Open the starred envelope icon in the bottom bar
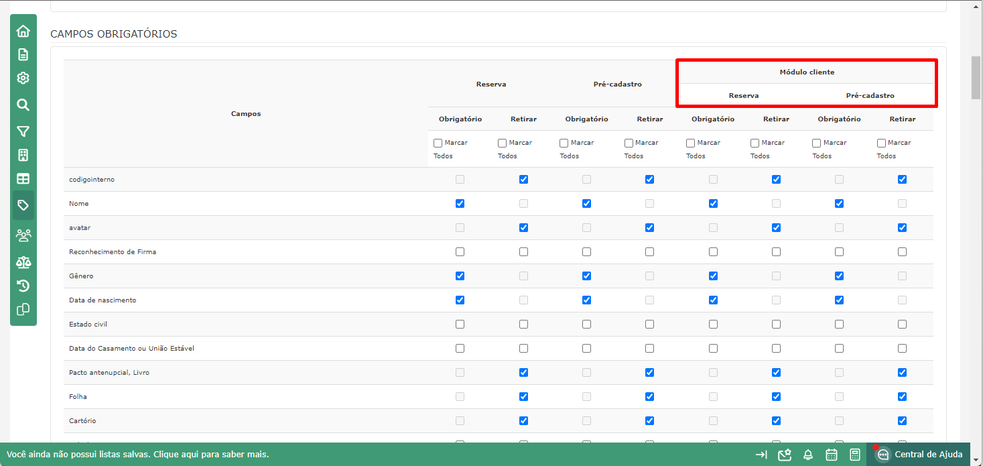The image size is (983, 466). pyautogui.click(x=785, y=455)
